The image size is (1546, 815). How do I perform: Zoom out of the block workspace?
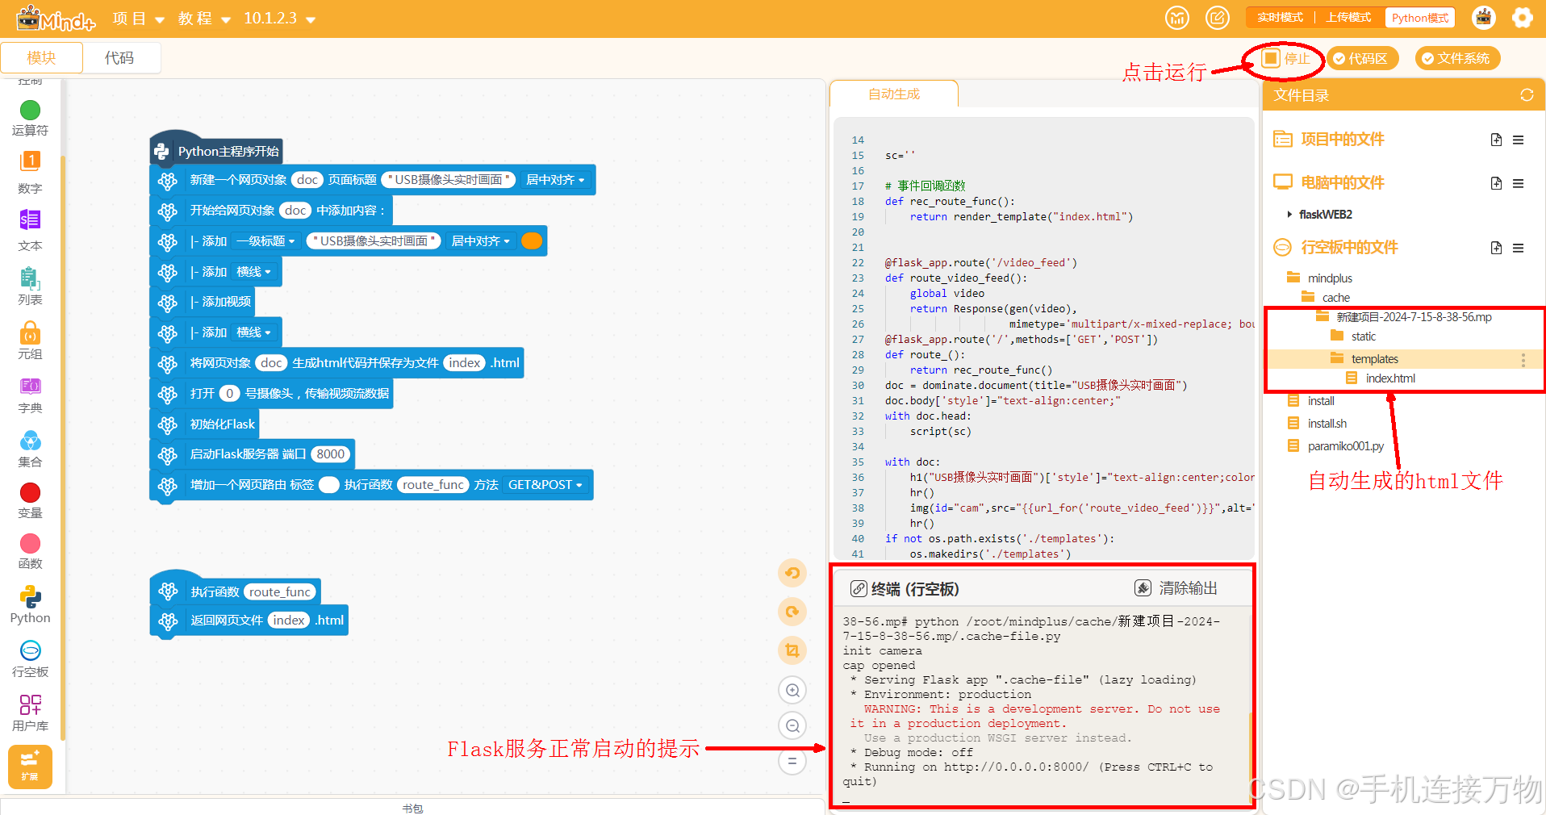click(x=792, y=725)
